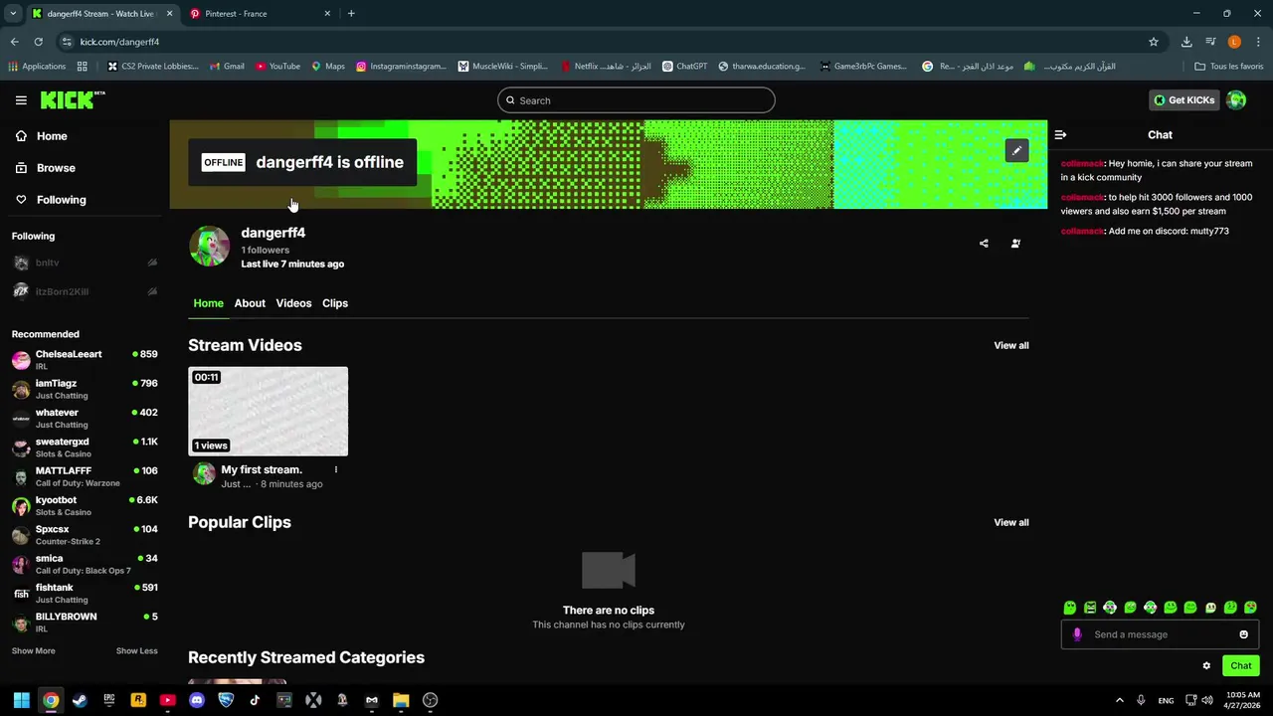Expand recommended channels with Show More
The height and width of the screenshot is (716, 1273).
click(x=34, y=650)
